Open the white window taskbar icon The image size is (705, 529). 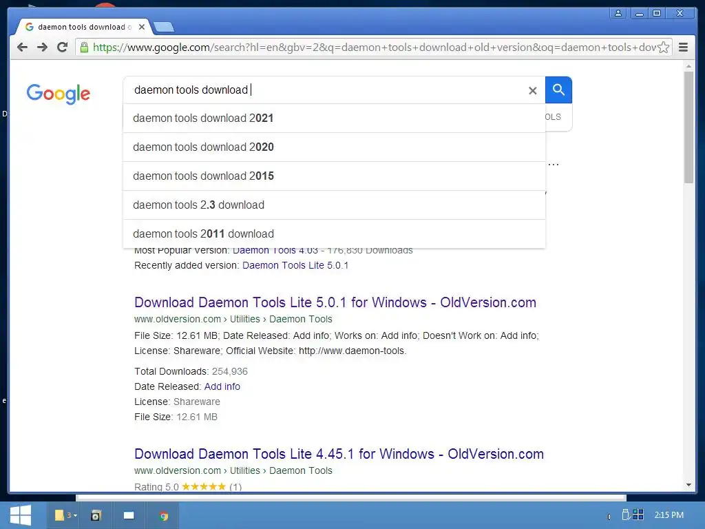coord(129,515)
